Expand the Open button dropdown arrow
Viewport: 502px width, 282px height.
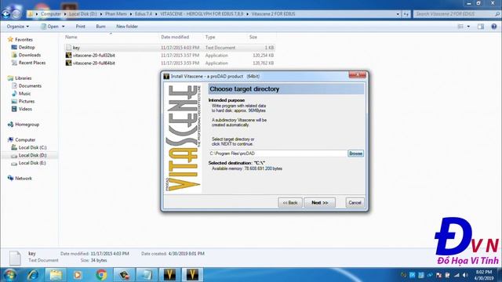point(63,27)
